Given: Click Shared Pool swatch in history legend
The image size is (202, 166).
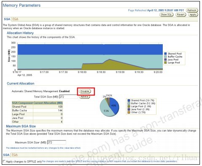Looking at the screenshot, I should pos(165,54).
